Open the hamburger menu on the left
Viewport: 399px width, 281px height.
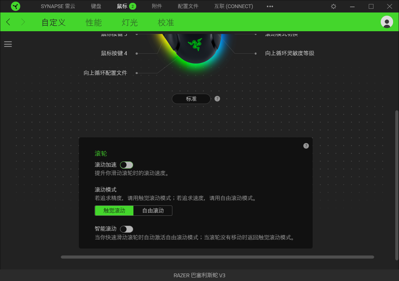(x=8, y=44)
